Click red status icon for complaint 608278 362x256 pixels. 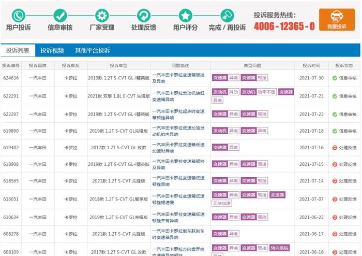click(x=335, y=234)
